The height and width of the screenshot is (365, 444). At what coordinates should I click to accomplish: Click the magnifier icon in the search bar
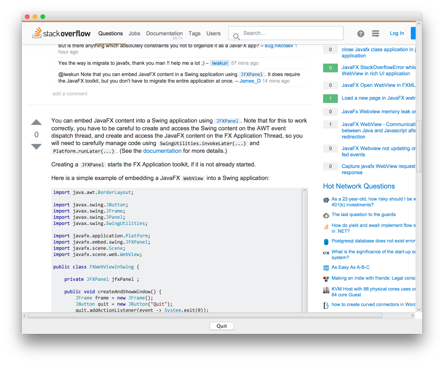[236, 36]
